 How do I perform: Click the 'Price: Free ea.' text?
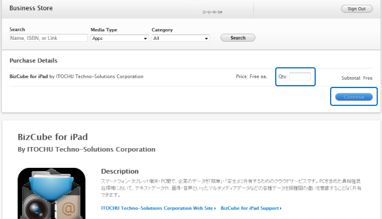click(251, 77)
